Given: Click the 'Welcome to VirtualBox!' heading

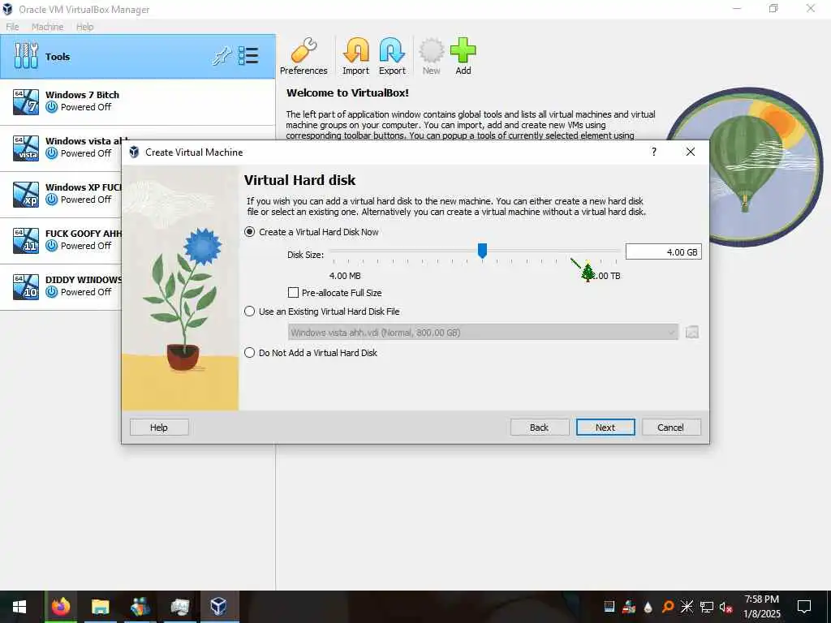Looking at the screenshot, I should click(x=347, y=92).
